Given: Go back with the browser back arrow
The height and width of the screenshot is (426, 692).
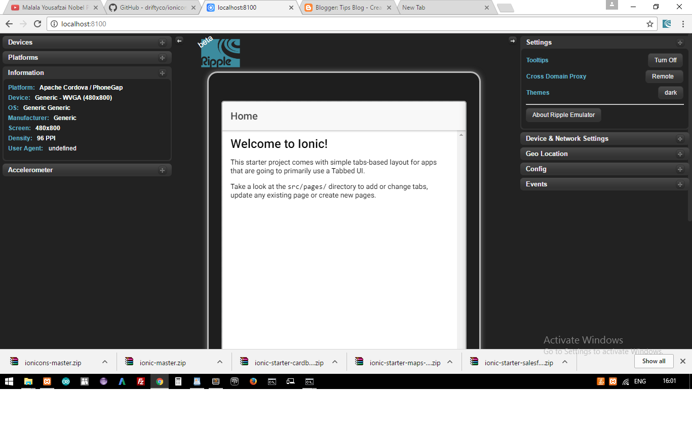Looking at the screenshot, I should tap(9, 24).
